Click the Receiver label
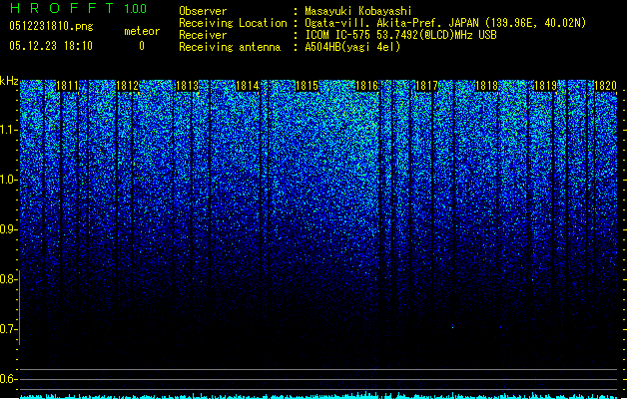This screenshot has height=399, width=628. point(203,35)
